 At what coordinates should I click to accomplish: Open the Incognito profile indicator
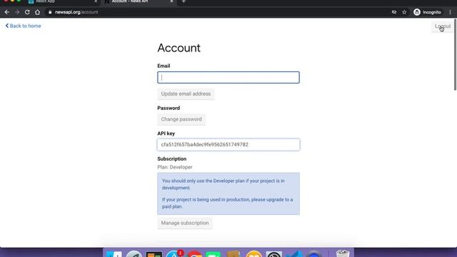tap(427, 12)
